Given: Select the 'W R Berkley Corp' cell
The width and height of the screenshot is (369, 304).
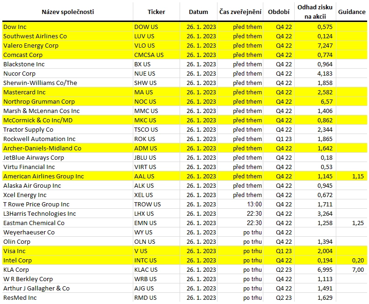Looking at the screenshot, I should tap(67, 279).
